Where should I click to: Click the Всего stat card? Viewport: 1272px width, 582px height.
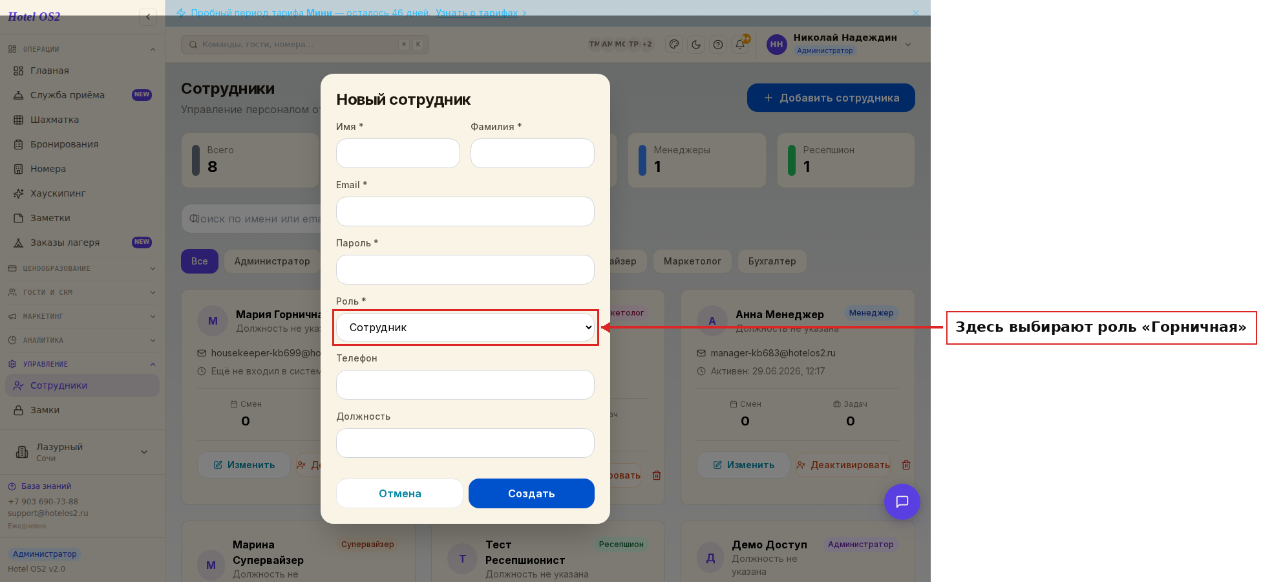coord(250,160)
